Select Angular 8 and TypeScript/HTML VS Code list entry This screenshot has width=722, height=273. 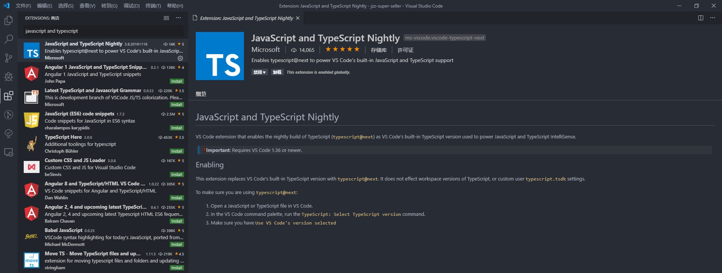point(103,191)
